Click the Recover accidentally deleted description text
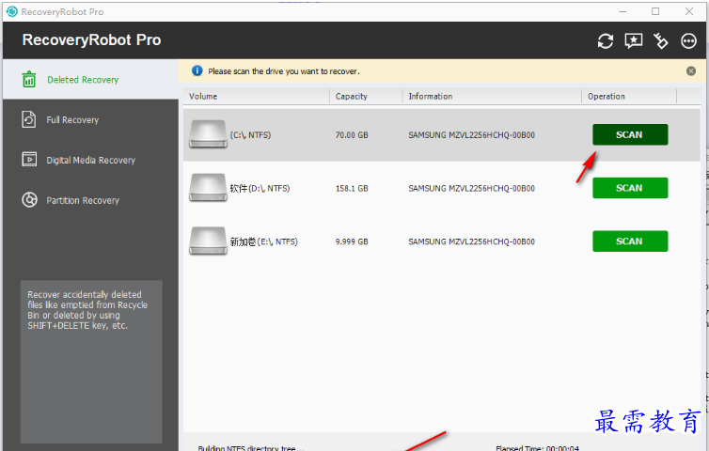Viewport: 709px width, 451px height. [x=87, y=310]
